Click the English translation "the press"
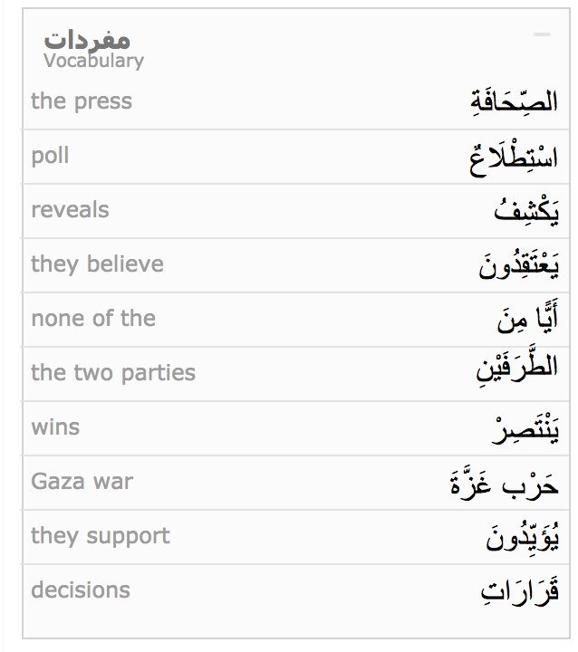 (x=82, y=101)
